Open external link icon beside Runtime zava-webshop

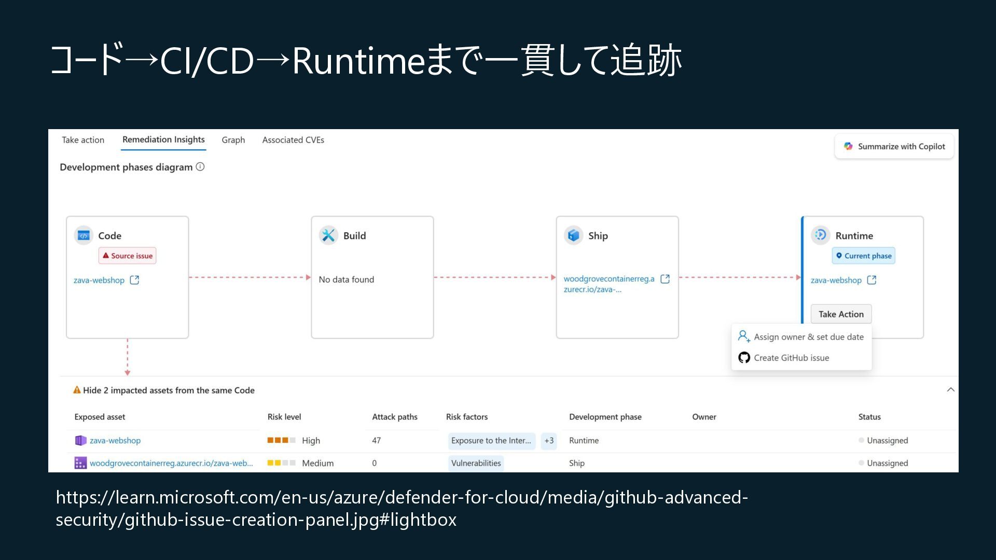click(x=872, y=280)
